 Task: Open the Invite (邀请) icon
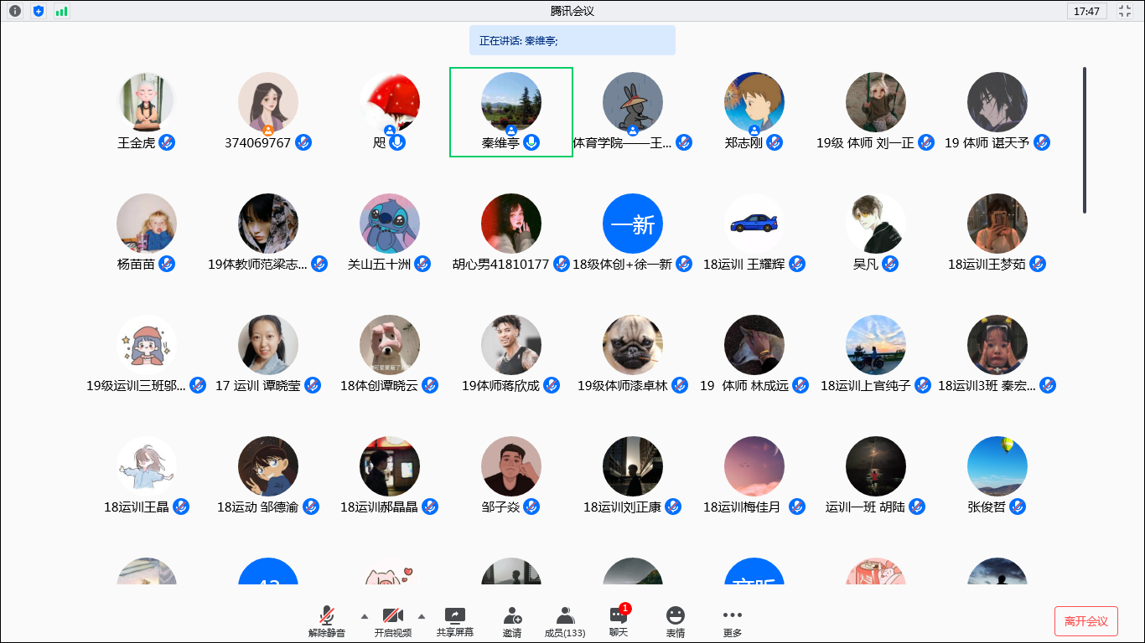(512, 623)
